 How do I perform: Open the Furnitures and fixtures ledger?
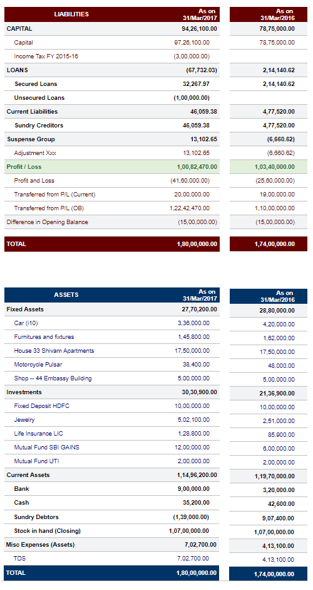click(44, 337)
